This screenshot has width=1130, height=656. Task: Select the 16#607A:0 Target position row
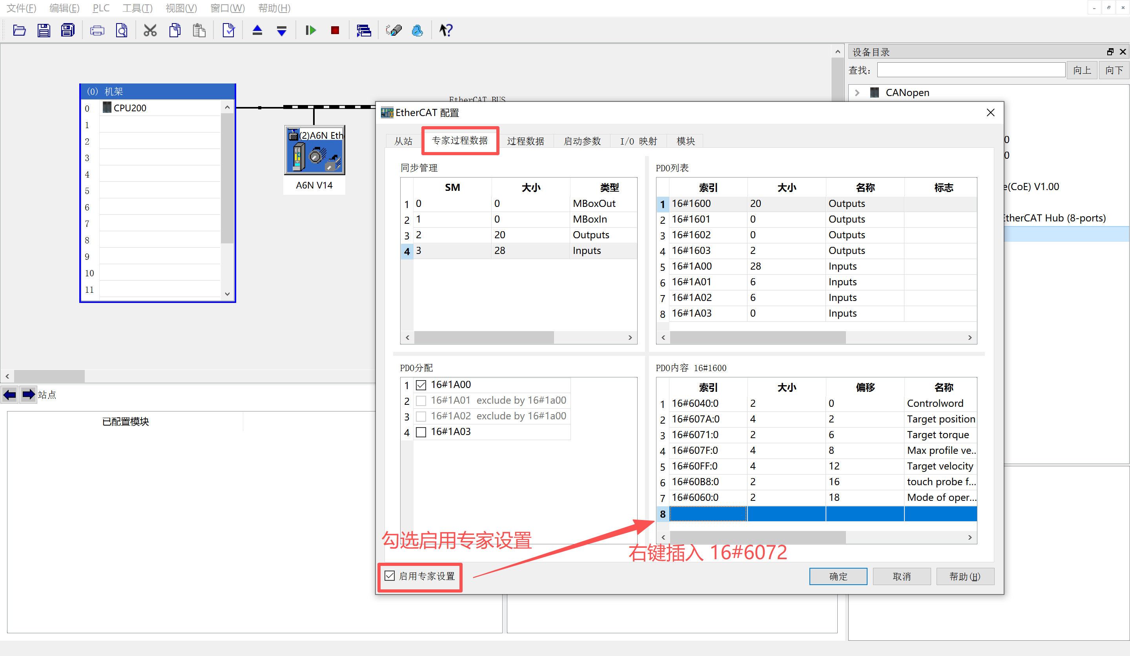(817, 419)
